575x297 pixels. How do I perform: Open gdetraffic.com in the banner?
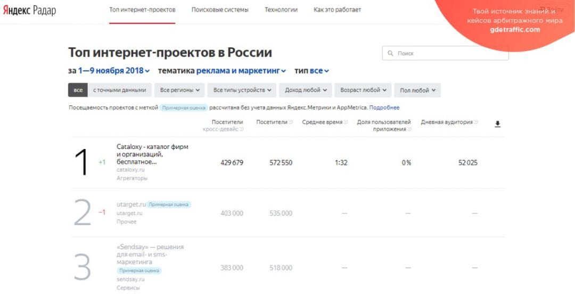click(x=515, y=30)
